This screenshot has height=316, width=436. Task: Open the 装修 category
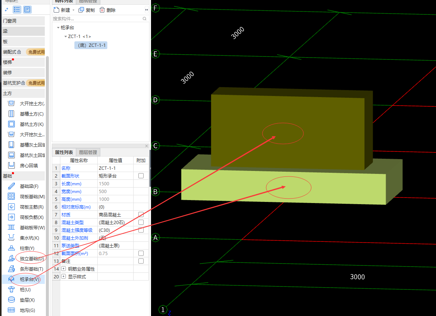click(23, 72)
